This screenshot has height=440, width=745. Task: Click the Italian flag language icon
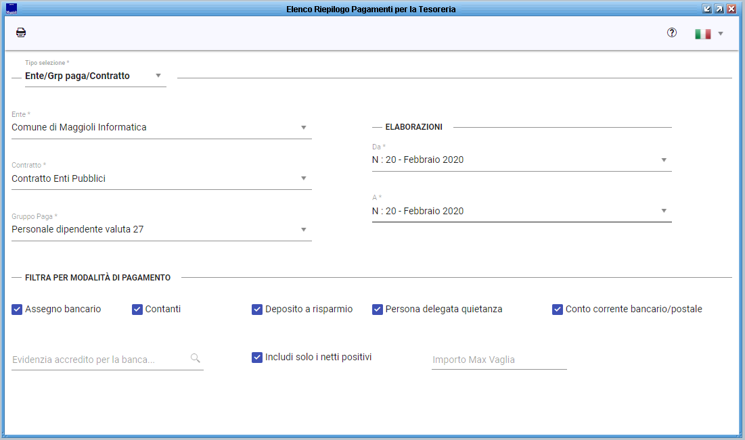click(703, 34)
